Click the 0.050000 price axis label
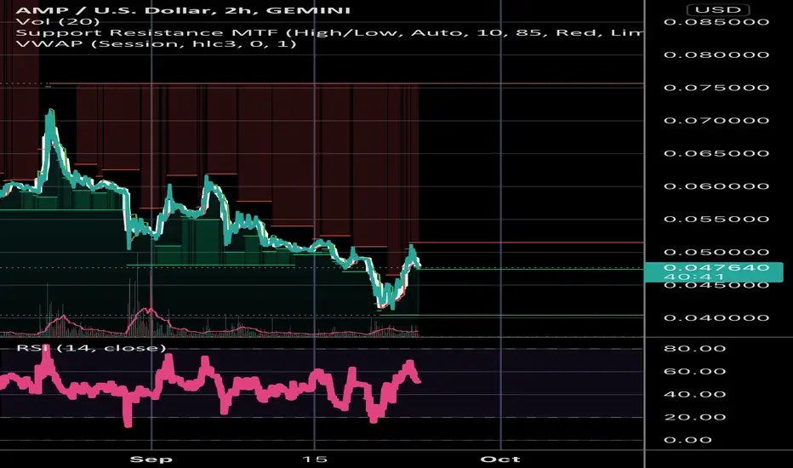Image resolution: width=793 pixels, height=468 pixels. point(716,252)
